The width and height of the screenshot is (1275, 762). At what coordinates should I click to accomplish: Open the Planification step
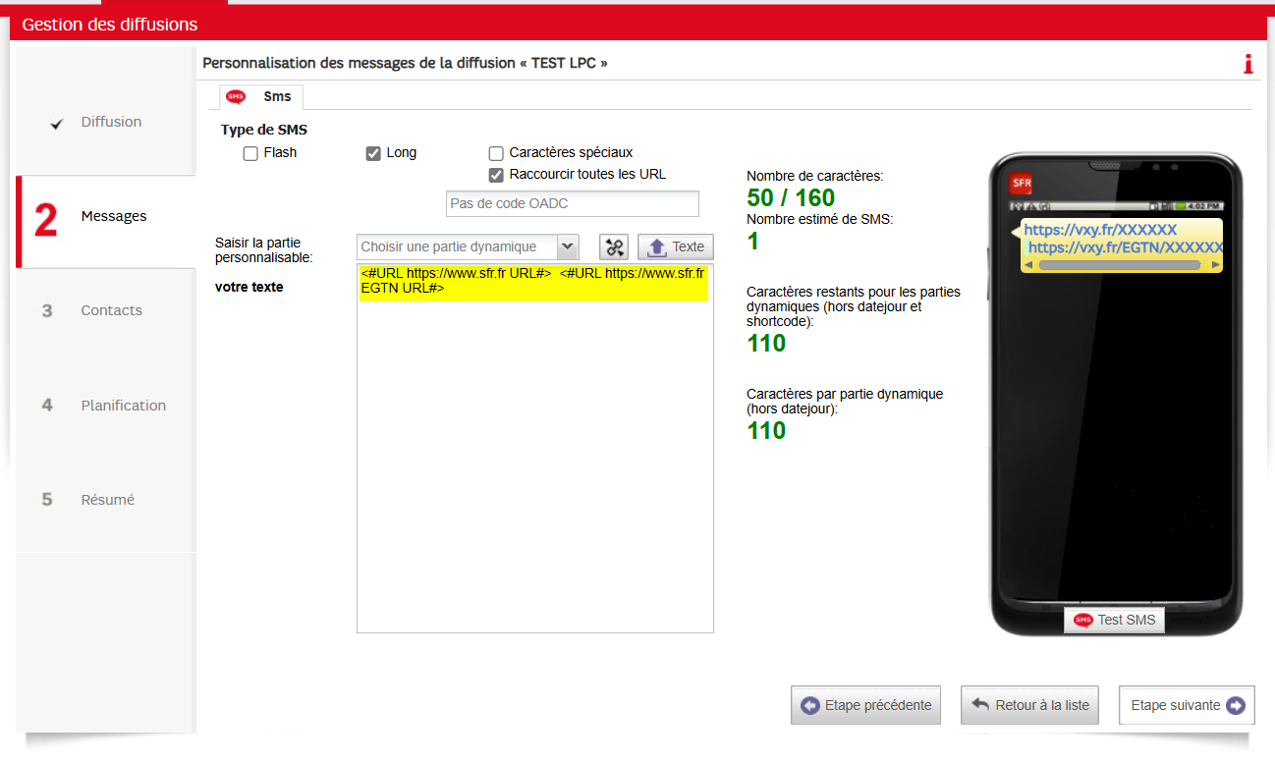[x=123, y=406]
